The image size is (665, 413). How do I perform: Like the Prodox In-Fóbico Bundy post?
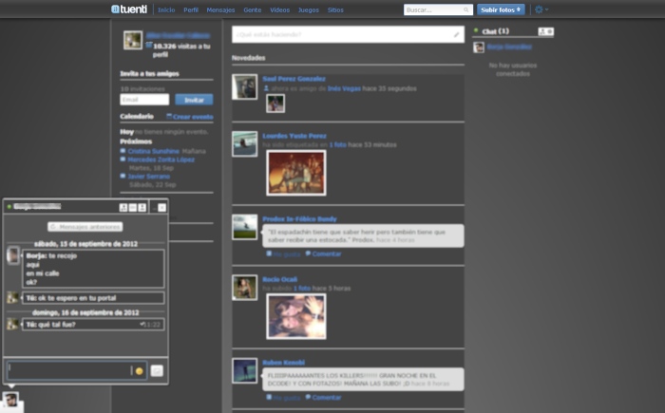pos(283,254)
